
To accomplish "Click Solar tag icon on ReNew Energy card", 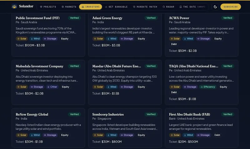I will pos(18,135).
